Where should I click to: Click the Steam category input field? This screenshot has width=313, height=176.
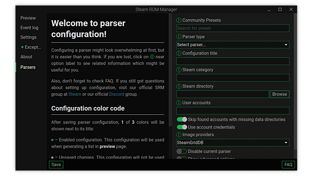233,78
